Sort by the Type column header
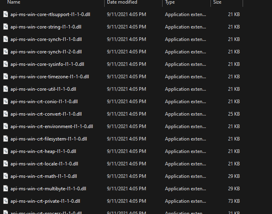 pos(170,2)
